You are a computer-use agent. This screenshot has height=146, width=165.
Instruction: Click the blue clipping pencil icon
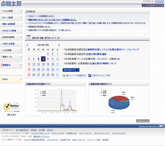pos(90,75)
